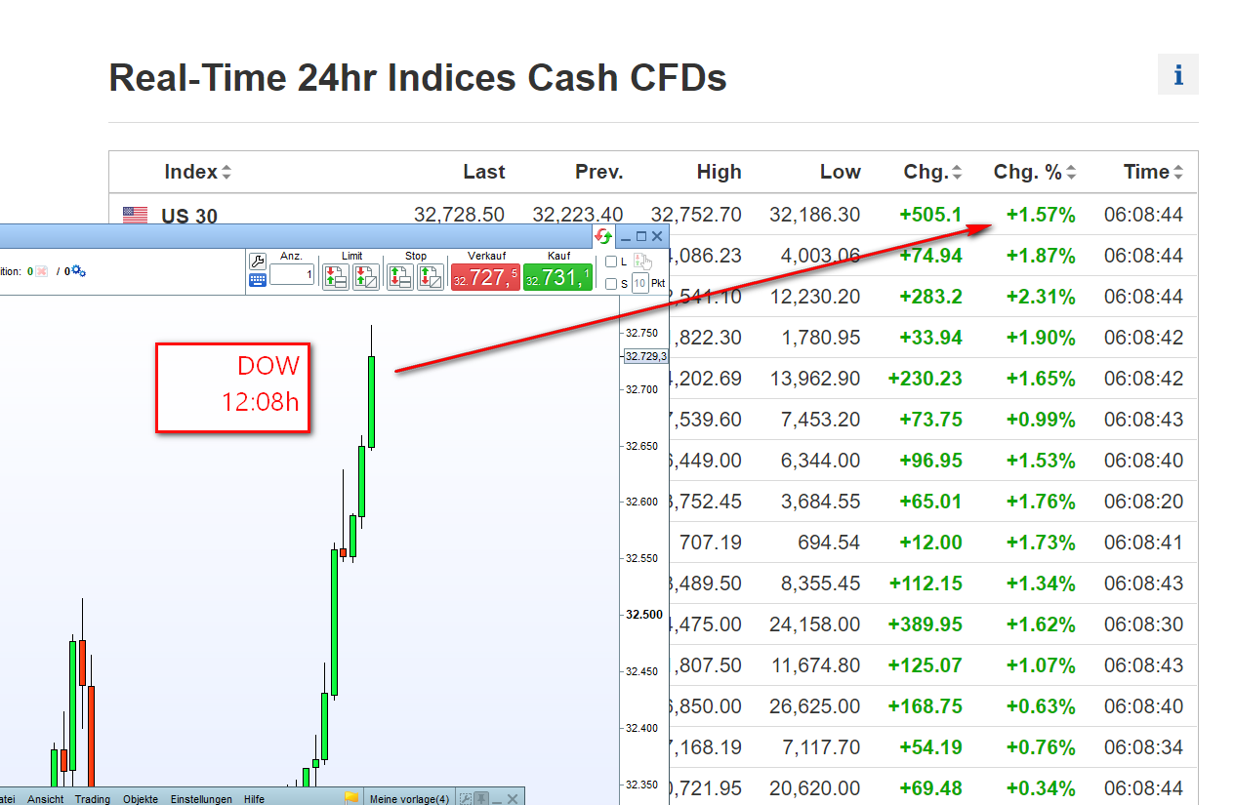Image resolution: width=1235 pixels, height=805 pixels.
Task: Click the yellow flag icon
Action: (352, 798)
